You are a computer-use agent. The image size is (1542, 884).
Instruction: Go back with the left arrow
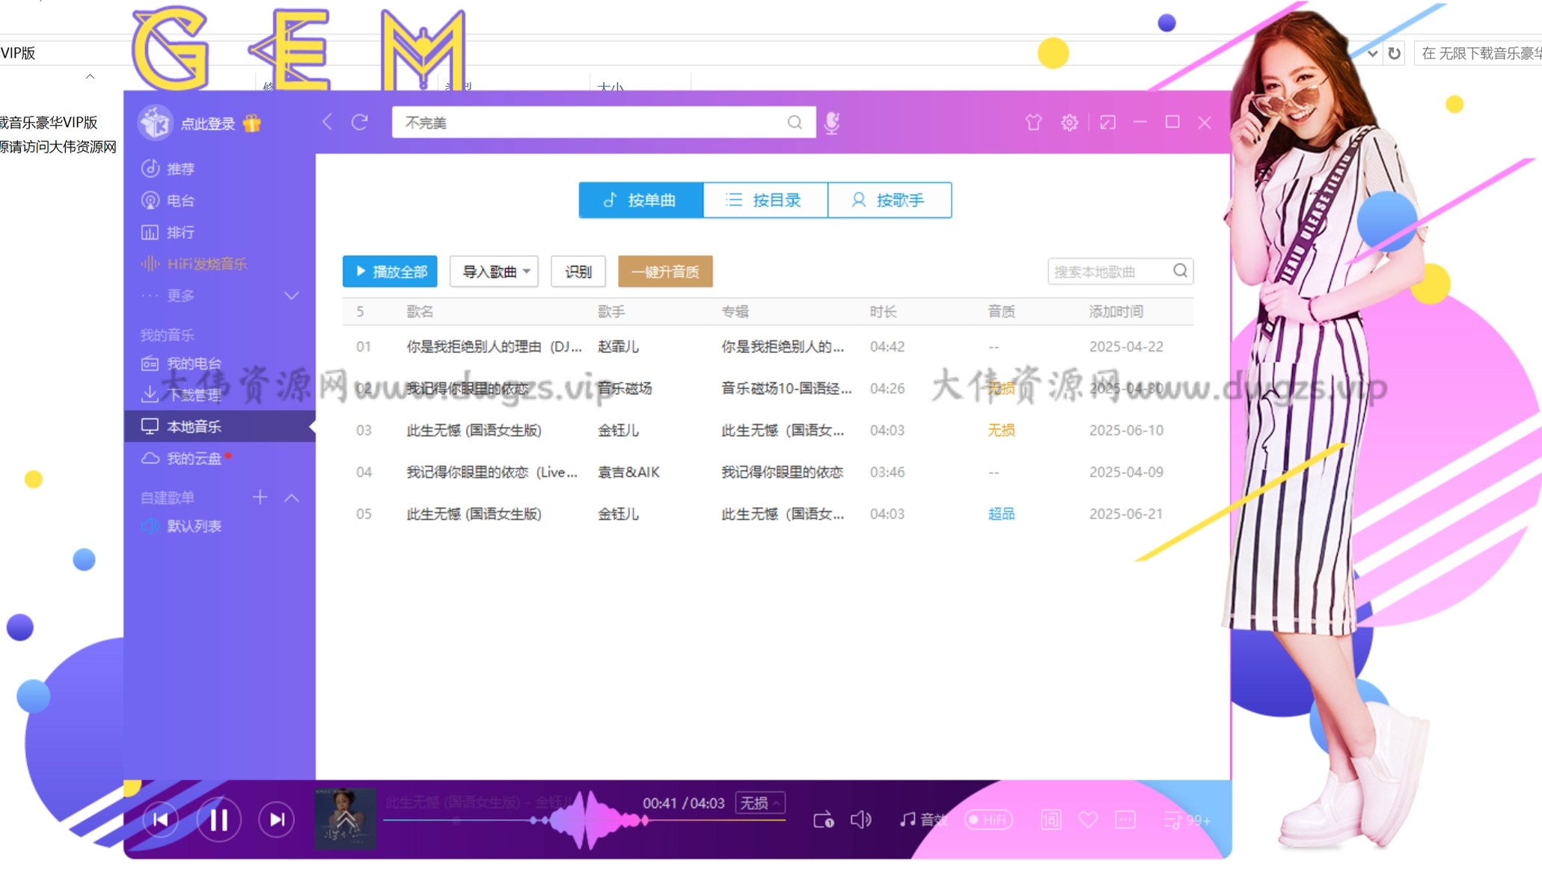pyautogui.click(x=327, y=122)
